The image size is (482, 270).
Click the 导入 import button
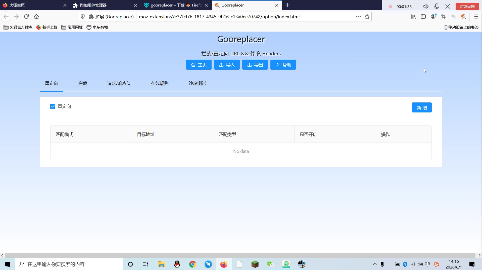point(227,65)
